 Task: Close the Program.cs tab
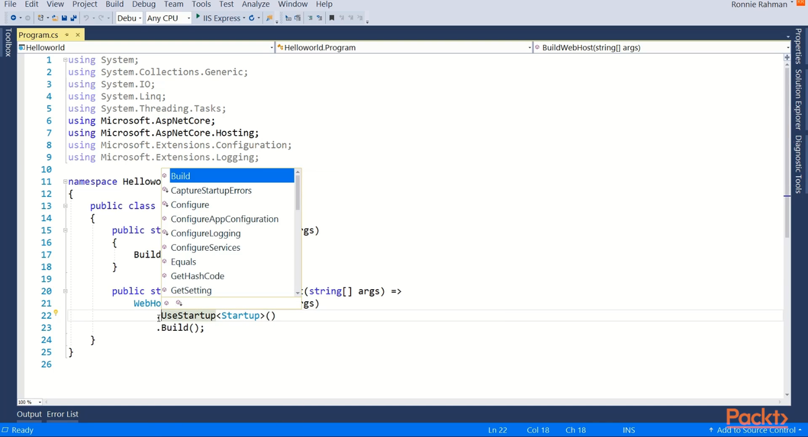coord(77,35)
